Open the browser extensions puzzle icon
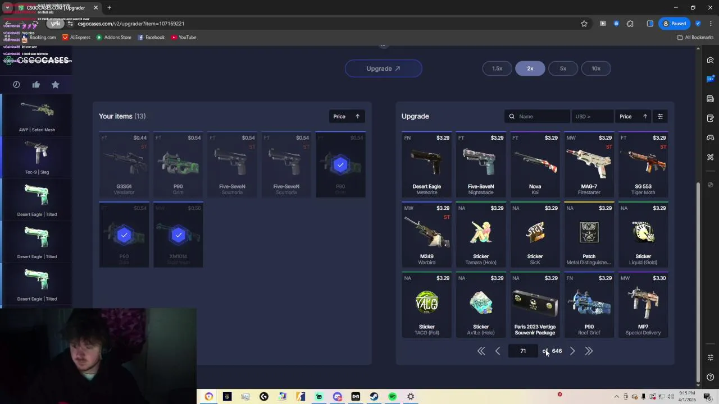This screenshot has height=404, width=719. pos(630,24)
